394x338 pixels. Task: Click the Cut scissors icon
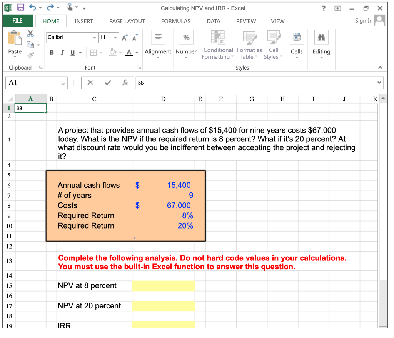point(31,34)
